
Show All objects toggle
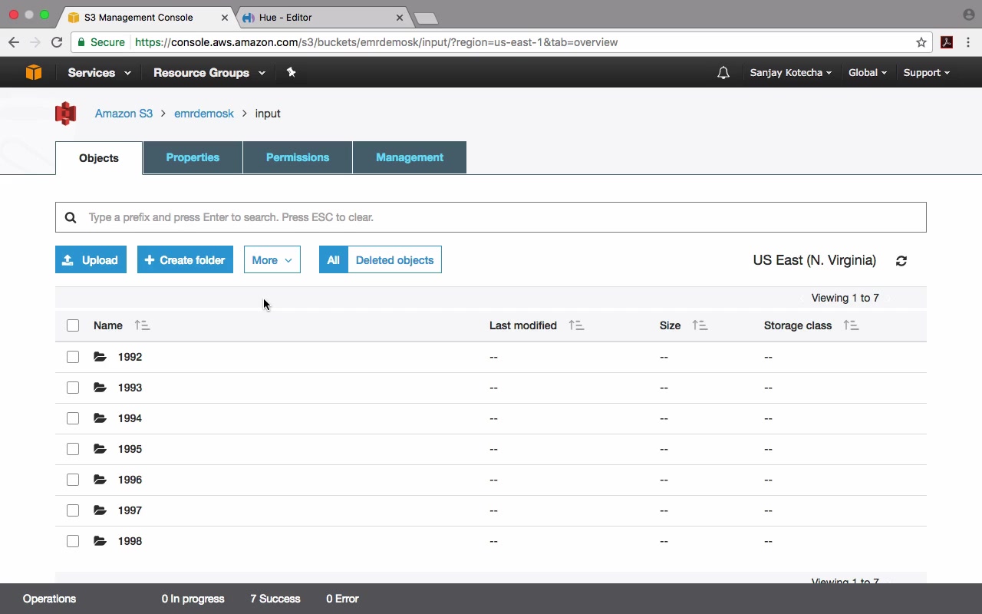tap(333, 260)
